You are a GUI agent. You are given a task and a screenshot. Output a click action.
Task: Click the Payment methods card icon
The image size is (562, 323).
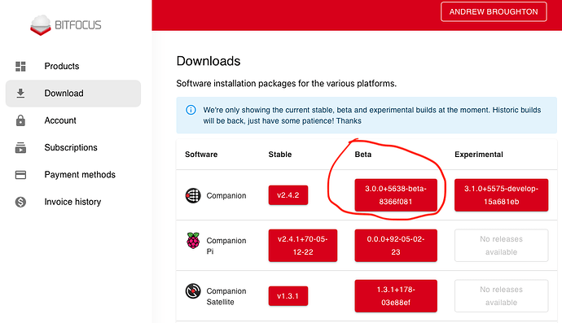pyautogui.click(x=20, y=175)
